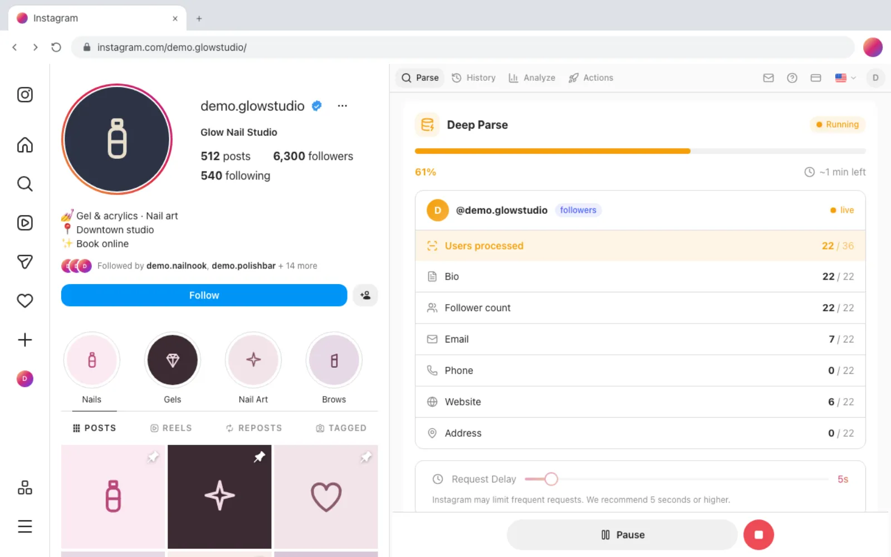Click the profile picture of demo.glowstudio
This screenshot has width=891, height=557.
point(117,139)
